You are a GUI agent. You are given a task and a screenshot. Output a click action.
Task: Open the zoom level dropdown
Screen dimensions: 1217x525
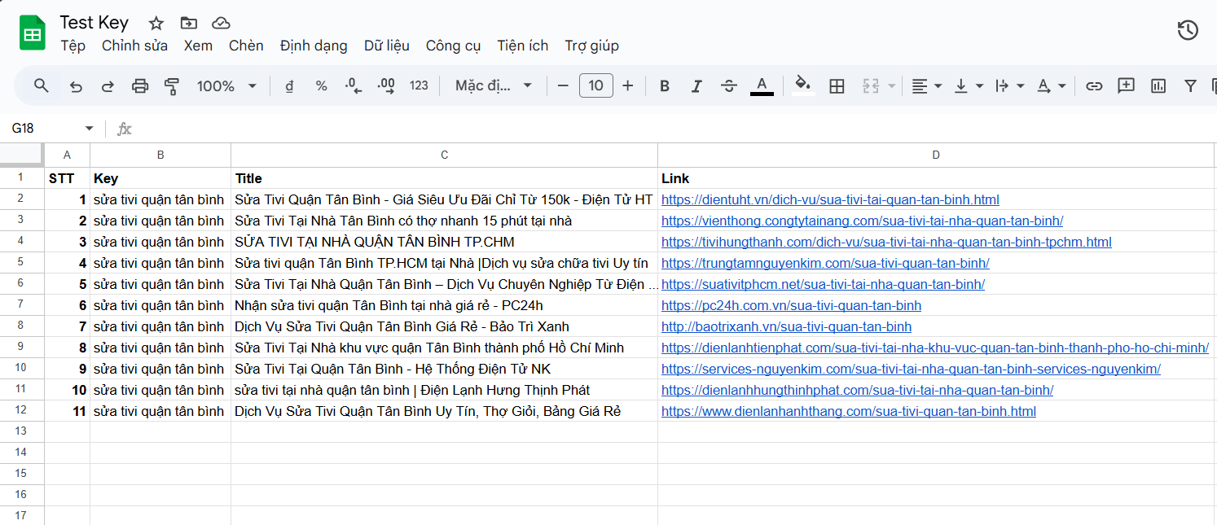pos(226,85)
